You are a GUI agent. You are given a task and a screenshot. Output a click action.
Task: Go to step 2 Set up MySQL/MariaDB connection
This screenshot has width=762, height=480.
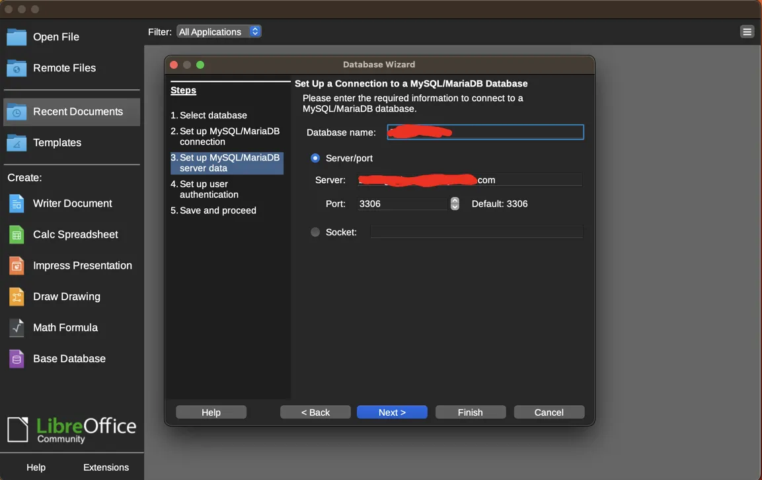(225, 137)
